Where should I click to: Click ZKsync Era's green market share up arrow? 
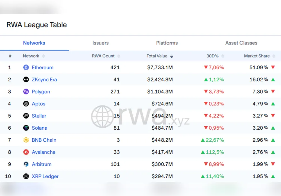click(x=273, y=80)
